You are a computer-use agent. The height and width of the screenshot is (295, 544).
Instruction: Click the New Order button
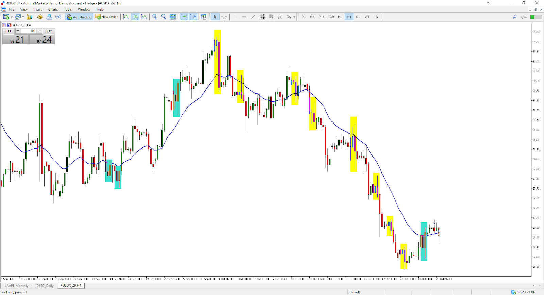[x=106, y=17]
